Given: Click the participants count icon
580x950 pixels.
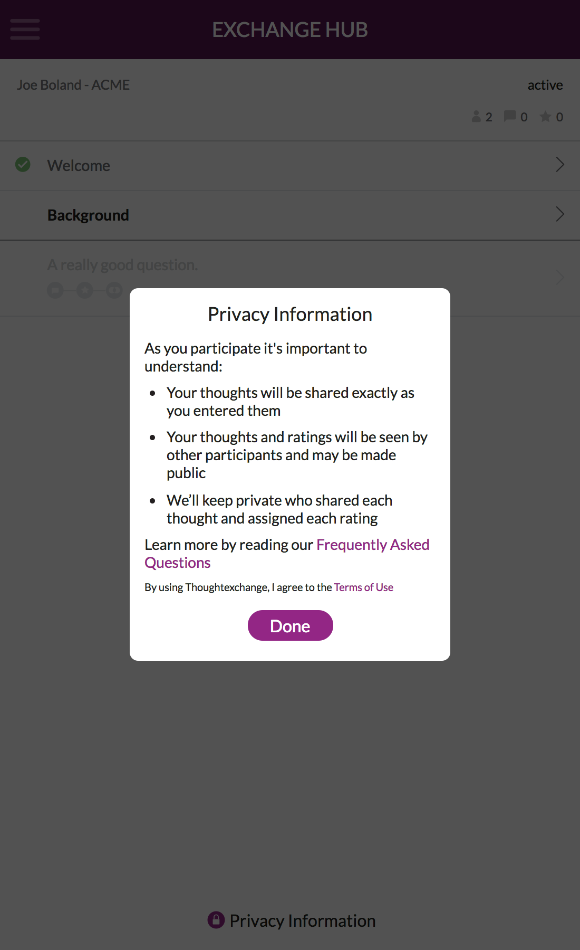Looking at the screenshot, I should click(x=476, y=117).
